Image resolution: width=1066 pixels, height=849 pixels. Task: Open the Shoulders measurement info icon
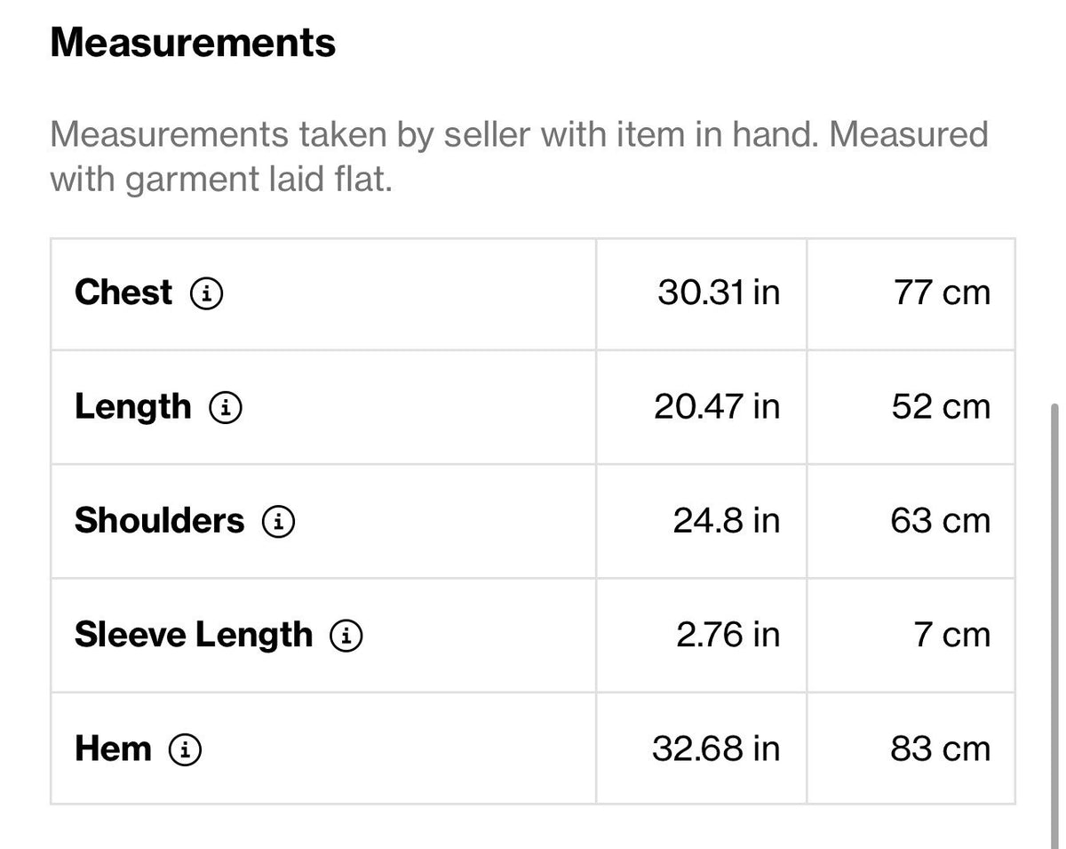[278, 521]
